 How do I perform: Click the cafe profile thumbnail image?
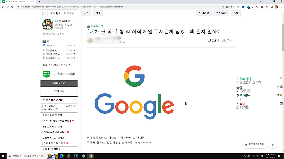pos(48,24)
